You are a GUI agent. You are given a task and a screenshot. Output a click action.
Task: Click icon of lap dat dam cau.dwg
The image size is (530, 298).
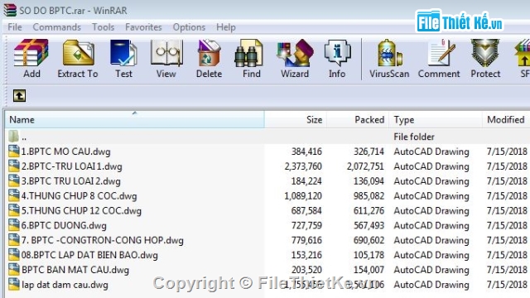pyautogui.click(x=14, y=285)
